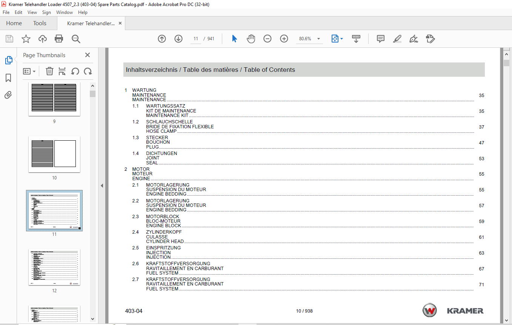Select page 10 thumbnail
512x325 pixels.
point(54,154)
